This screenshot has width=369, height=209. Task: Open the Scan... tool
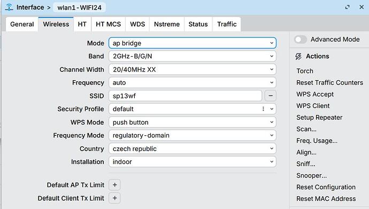(x=306, y=129)
